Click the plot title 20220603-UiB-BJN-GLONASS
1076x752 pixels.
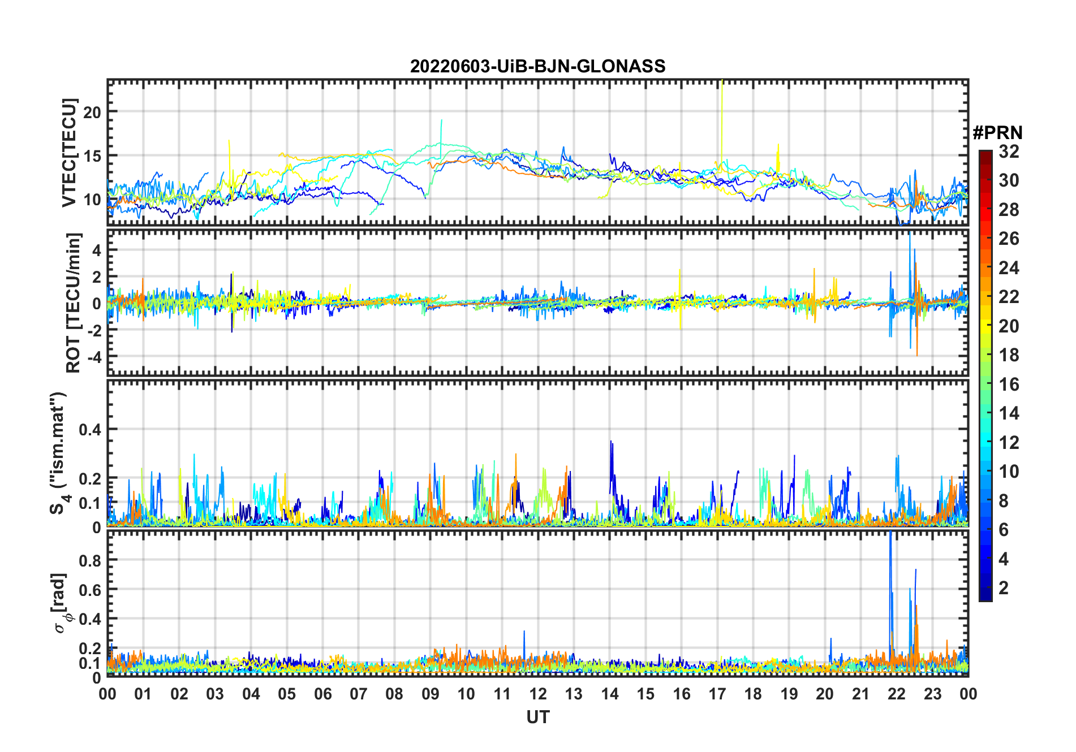tap(537, 67)
